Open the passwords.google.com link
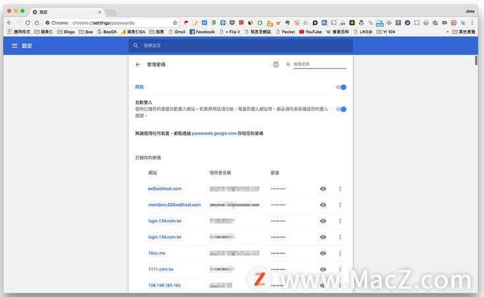Viewport: 484px width, 297px height. point(214,133)
